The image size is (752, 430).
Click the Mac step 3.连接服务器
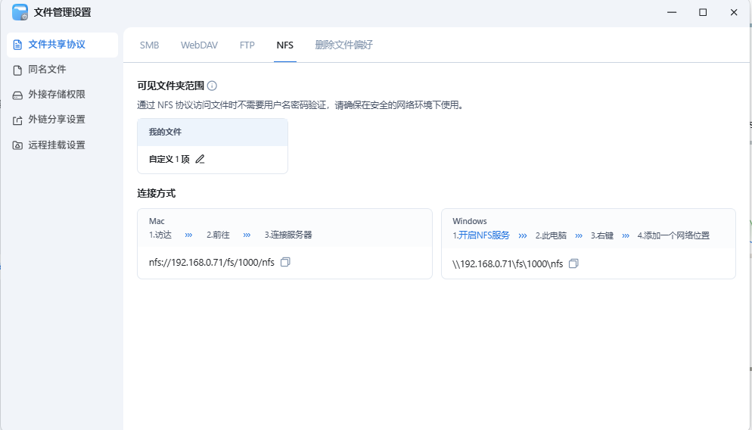pos(288,235)
